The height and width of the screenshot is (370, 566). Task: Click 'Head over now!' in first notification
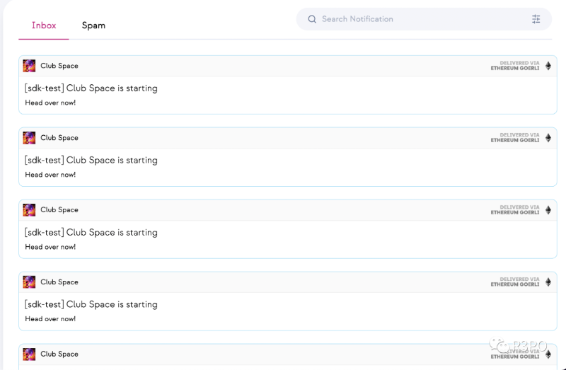pyautogui.click(x=50, y=103)
